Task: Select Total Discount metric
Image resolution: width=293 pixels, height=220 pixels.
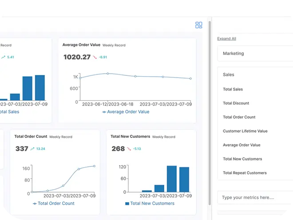Action: [236, 103]
